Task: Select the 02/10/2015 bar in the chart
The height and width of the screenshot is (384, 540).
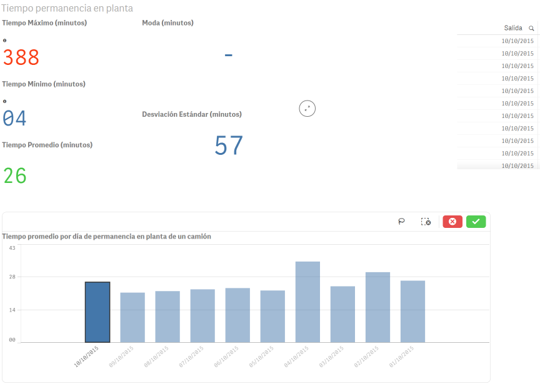Action: coord(377,307)
